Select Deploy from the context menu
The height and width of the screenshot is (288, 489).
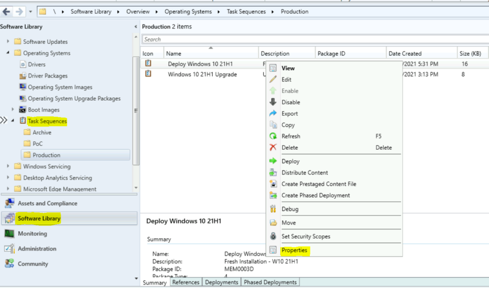click(290, 161)
